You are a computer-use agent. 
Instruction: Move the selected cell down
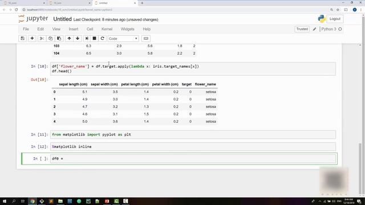78,38
